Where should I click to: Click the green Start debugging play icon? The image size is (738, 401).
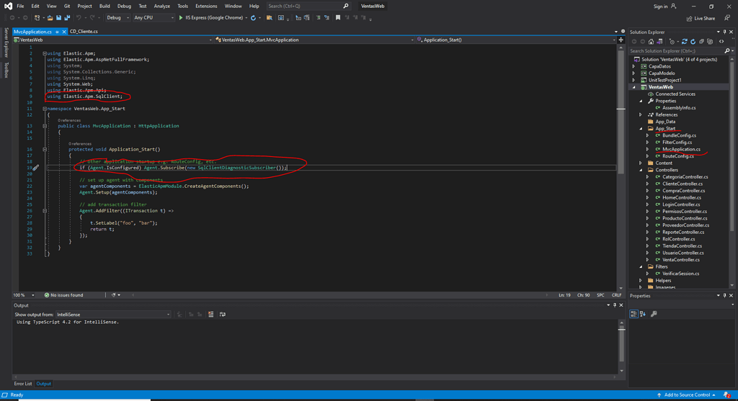click(181, 18)
